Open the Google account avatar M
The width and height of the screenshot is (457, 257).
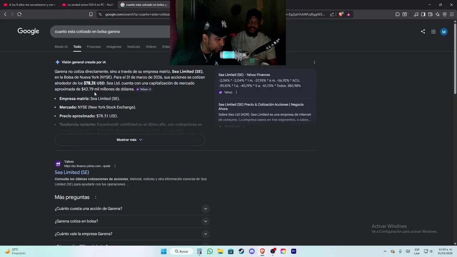(x=444, y=31)
